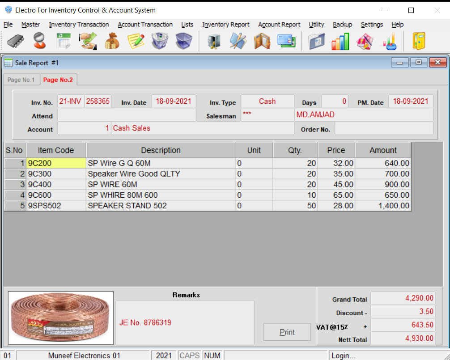The width and height of the screenshot is (450, 360).
Task: Click the speaker wire product thumbnail
Action: tap(61, 318)
